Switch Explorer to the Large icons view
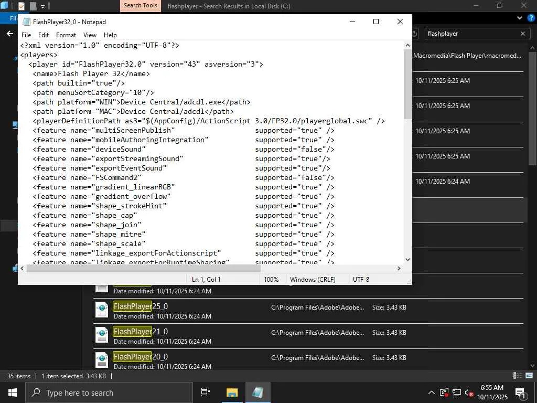This screenshot has height=403, width=537. pos(529,376)
